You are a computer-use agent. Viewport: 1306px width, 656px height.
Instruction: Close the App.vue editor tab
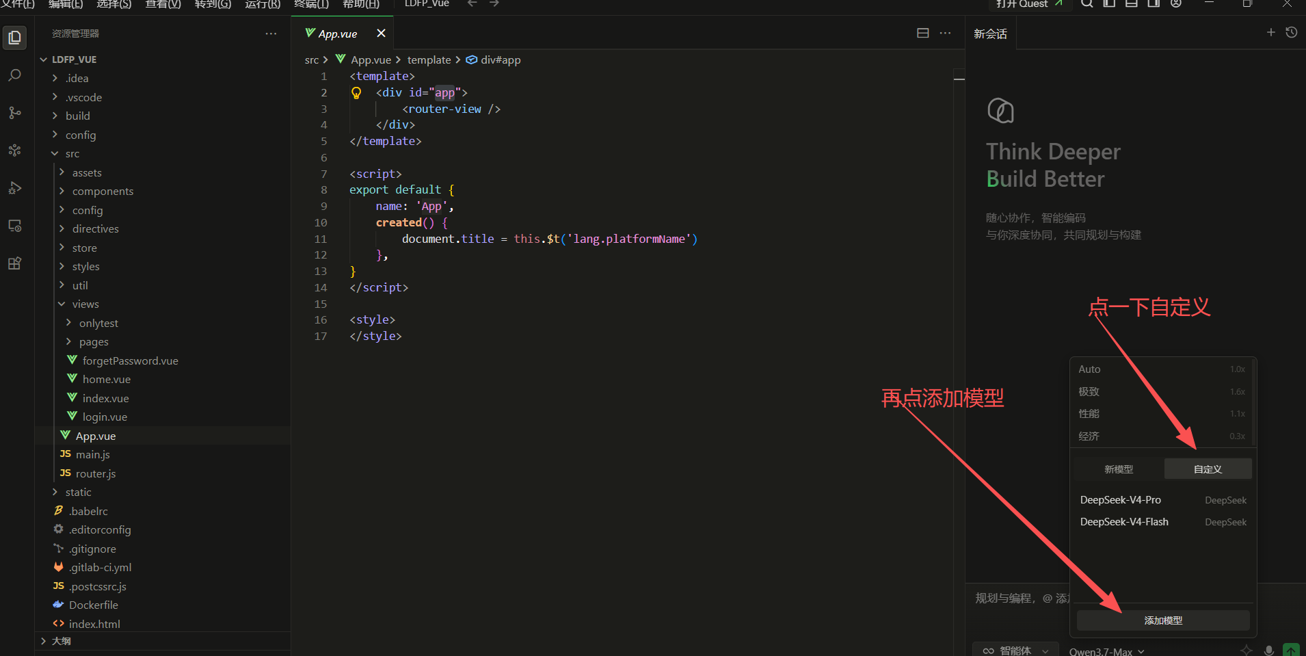point(381,33)
